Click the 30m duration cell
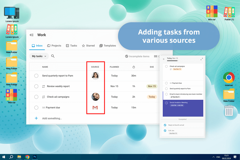The width and height of the screenshot is (240, 160). pyautogui.click(x=133, y=76)
